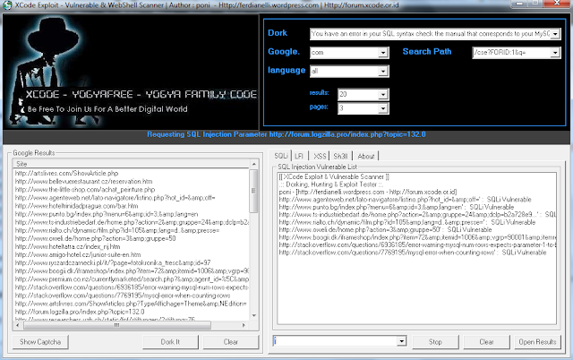Select hoteltatra.cz/index_nj.htm row

coord(67,246)
